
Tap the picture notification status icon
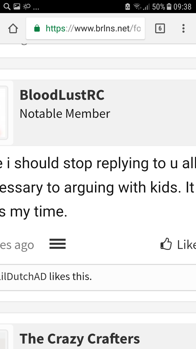tap(17, 6)
